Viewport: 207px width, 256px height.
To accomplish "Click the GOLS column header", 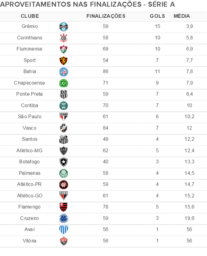I will point(157,16).
